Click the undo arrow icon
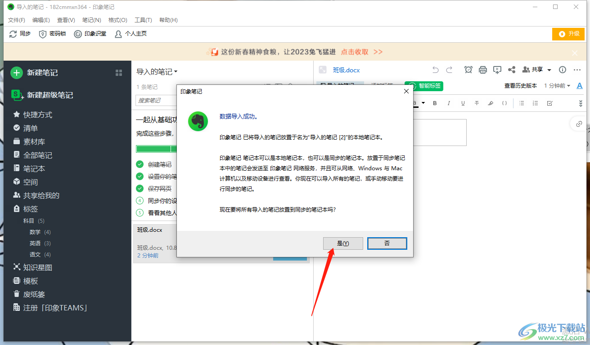The height and width of the screenshot is (345, 590). point(435,70)
